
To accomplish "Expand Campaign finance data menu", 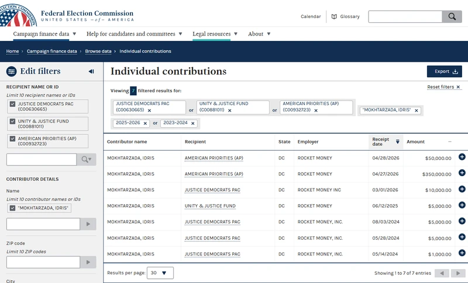I will (x=44, y=34).
